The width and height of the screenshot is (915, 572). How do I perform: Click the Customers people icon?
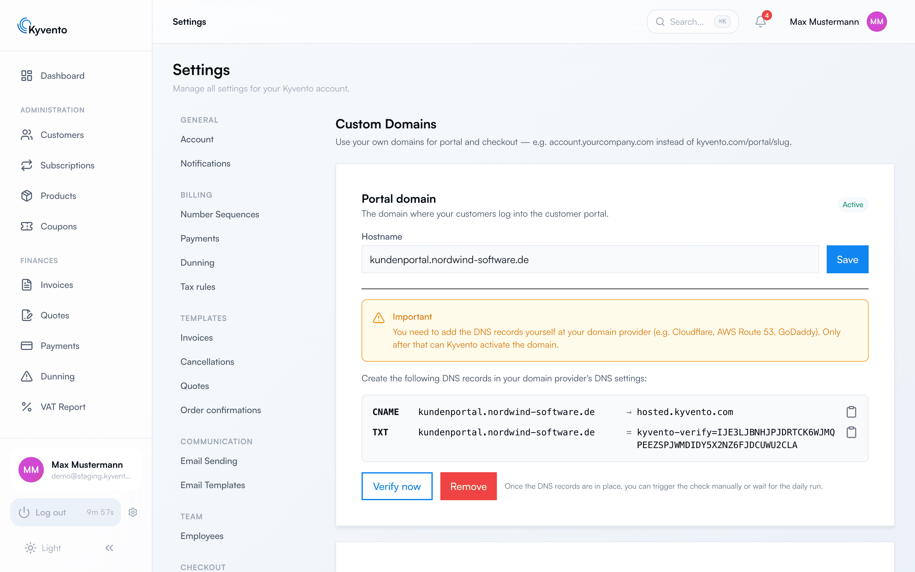[x=26, y=135]
